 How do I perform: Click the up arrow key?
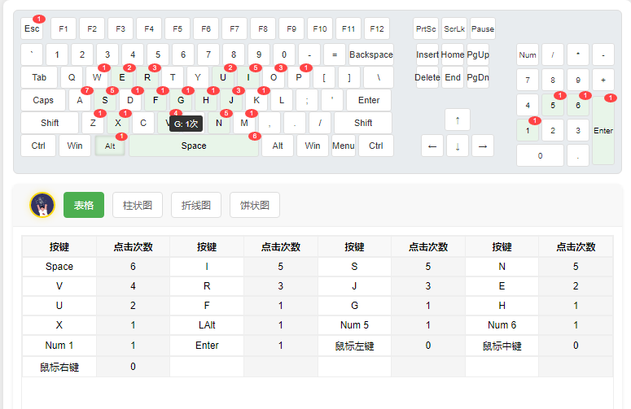[x=458, y=120]
